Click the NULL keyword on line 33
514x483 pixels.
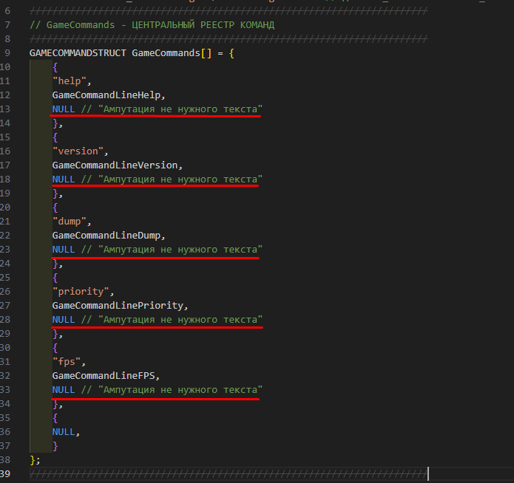pyautogui.click(x=64, y=390)
